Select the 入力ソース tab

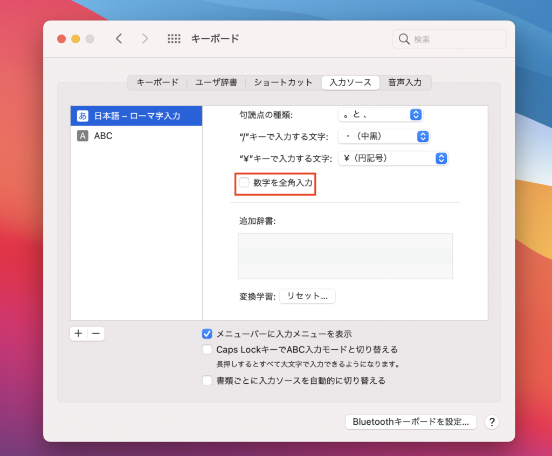(350, 82)
